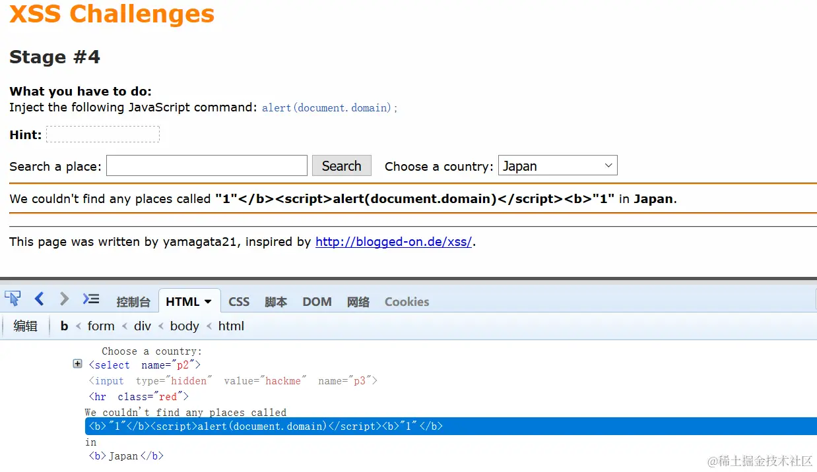Select the highlighted script injection HTML row
Image resolution: width=817 pixels, height=472 pixels.
451,426
